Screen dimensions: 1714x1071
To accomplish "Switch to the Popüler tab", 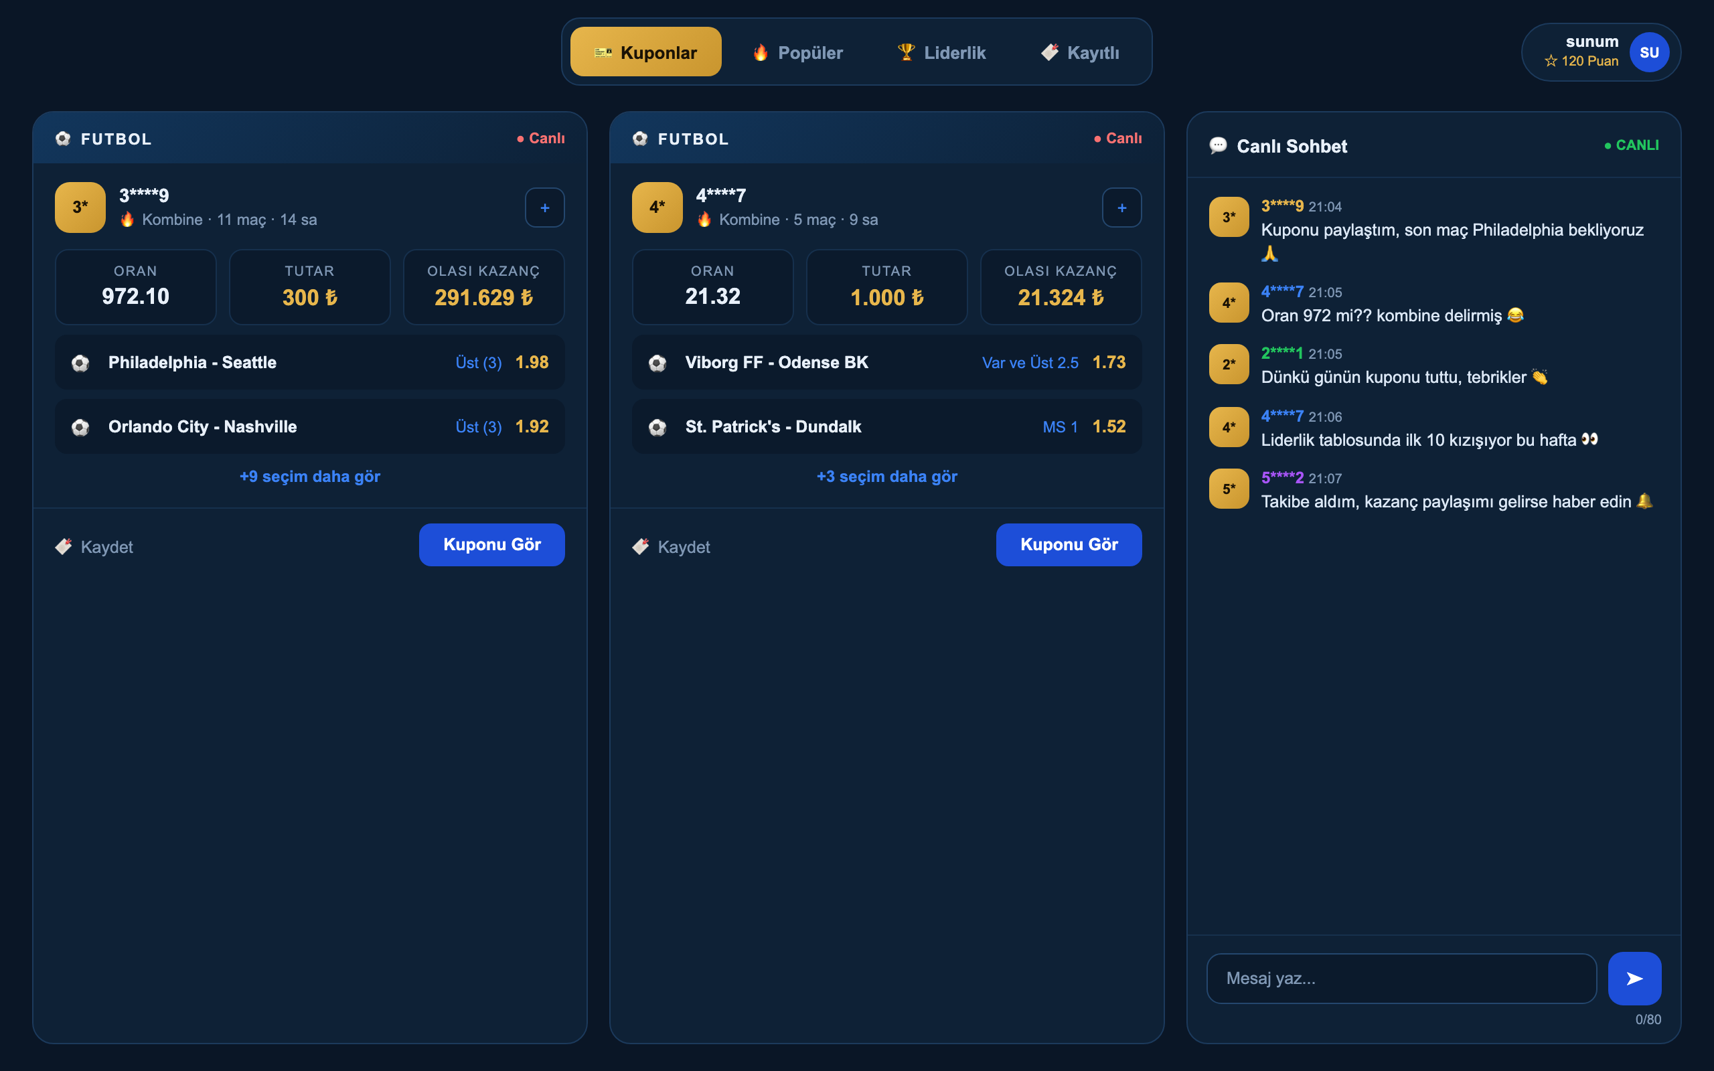I will coord(797,52).
